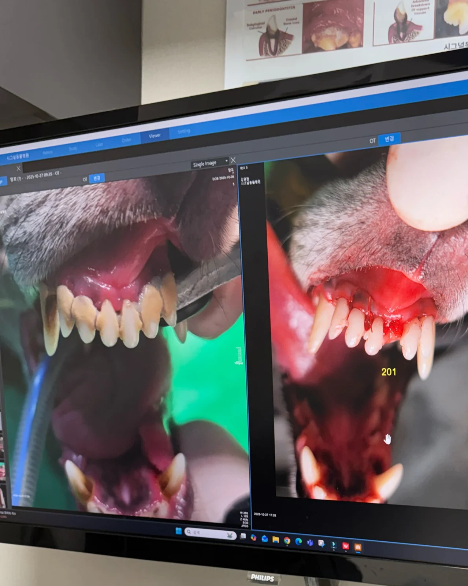Close the viewer with X beside Single Image

tap(233, 160)
